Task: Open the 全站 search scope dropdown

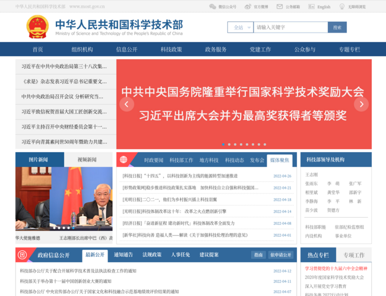Action: pos(241,27)
